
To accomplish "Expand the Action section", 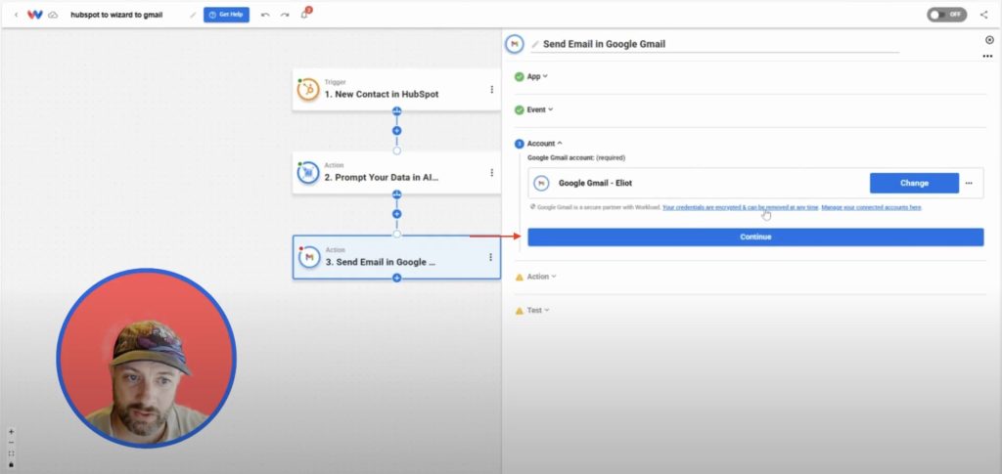I will tap(541, 277).
